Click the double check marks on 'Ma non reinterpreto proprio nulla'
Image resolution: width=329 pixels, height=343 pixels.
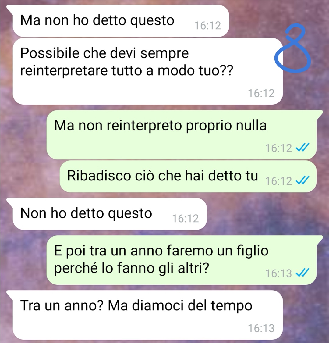click(302, 148)
